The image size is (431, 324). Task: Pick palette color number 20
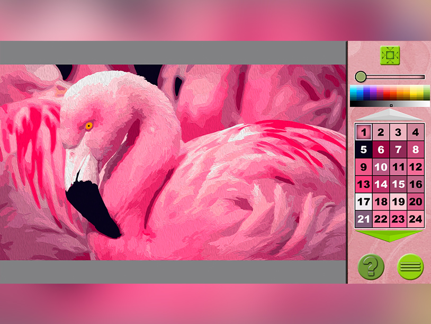(415, 202)
